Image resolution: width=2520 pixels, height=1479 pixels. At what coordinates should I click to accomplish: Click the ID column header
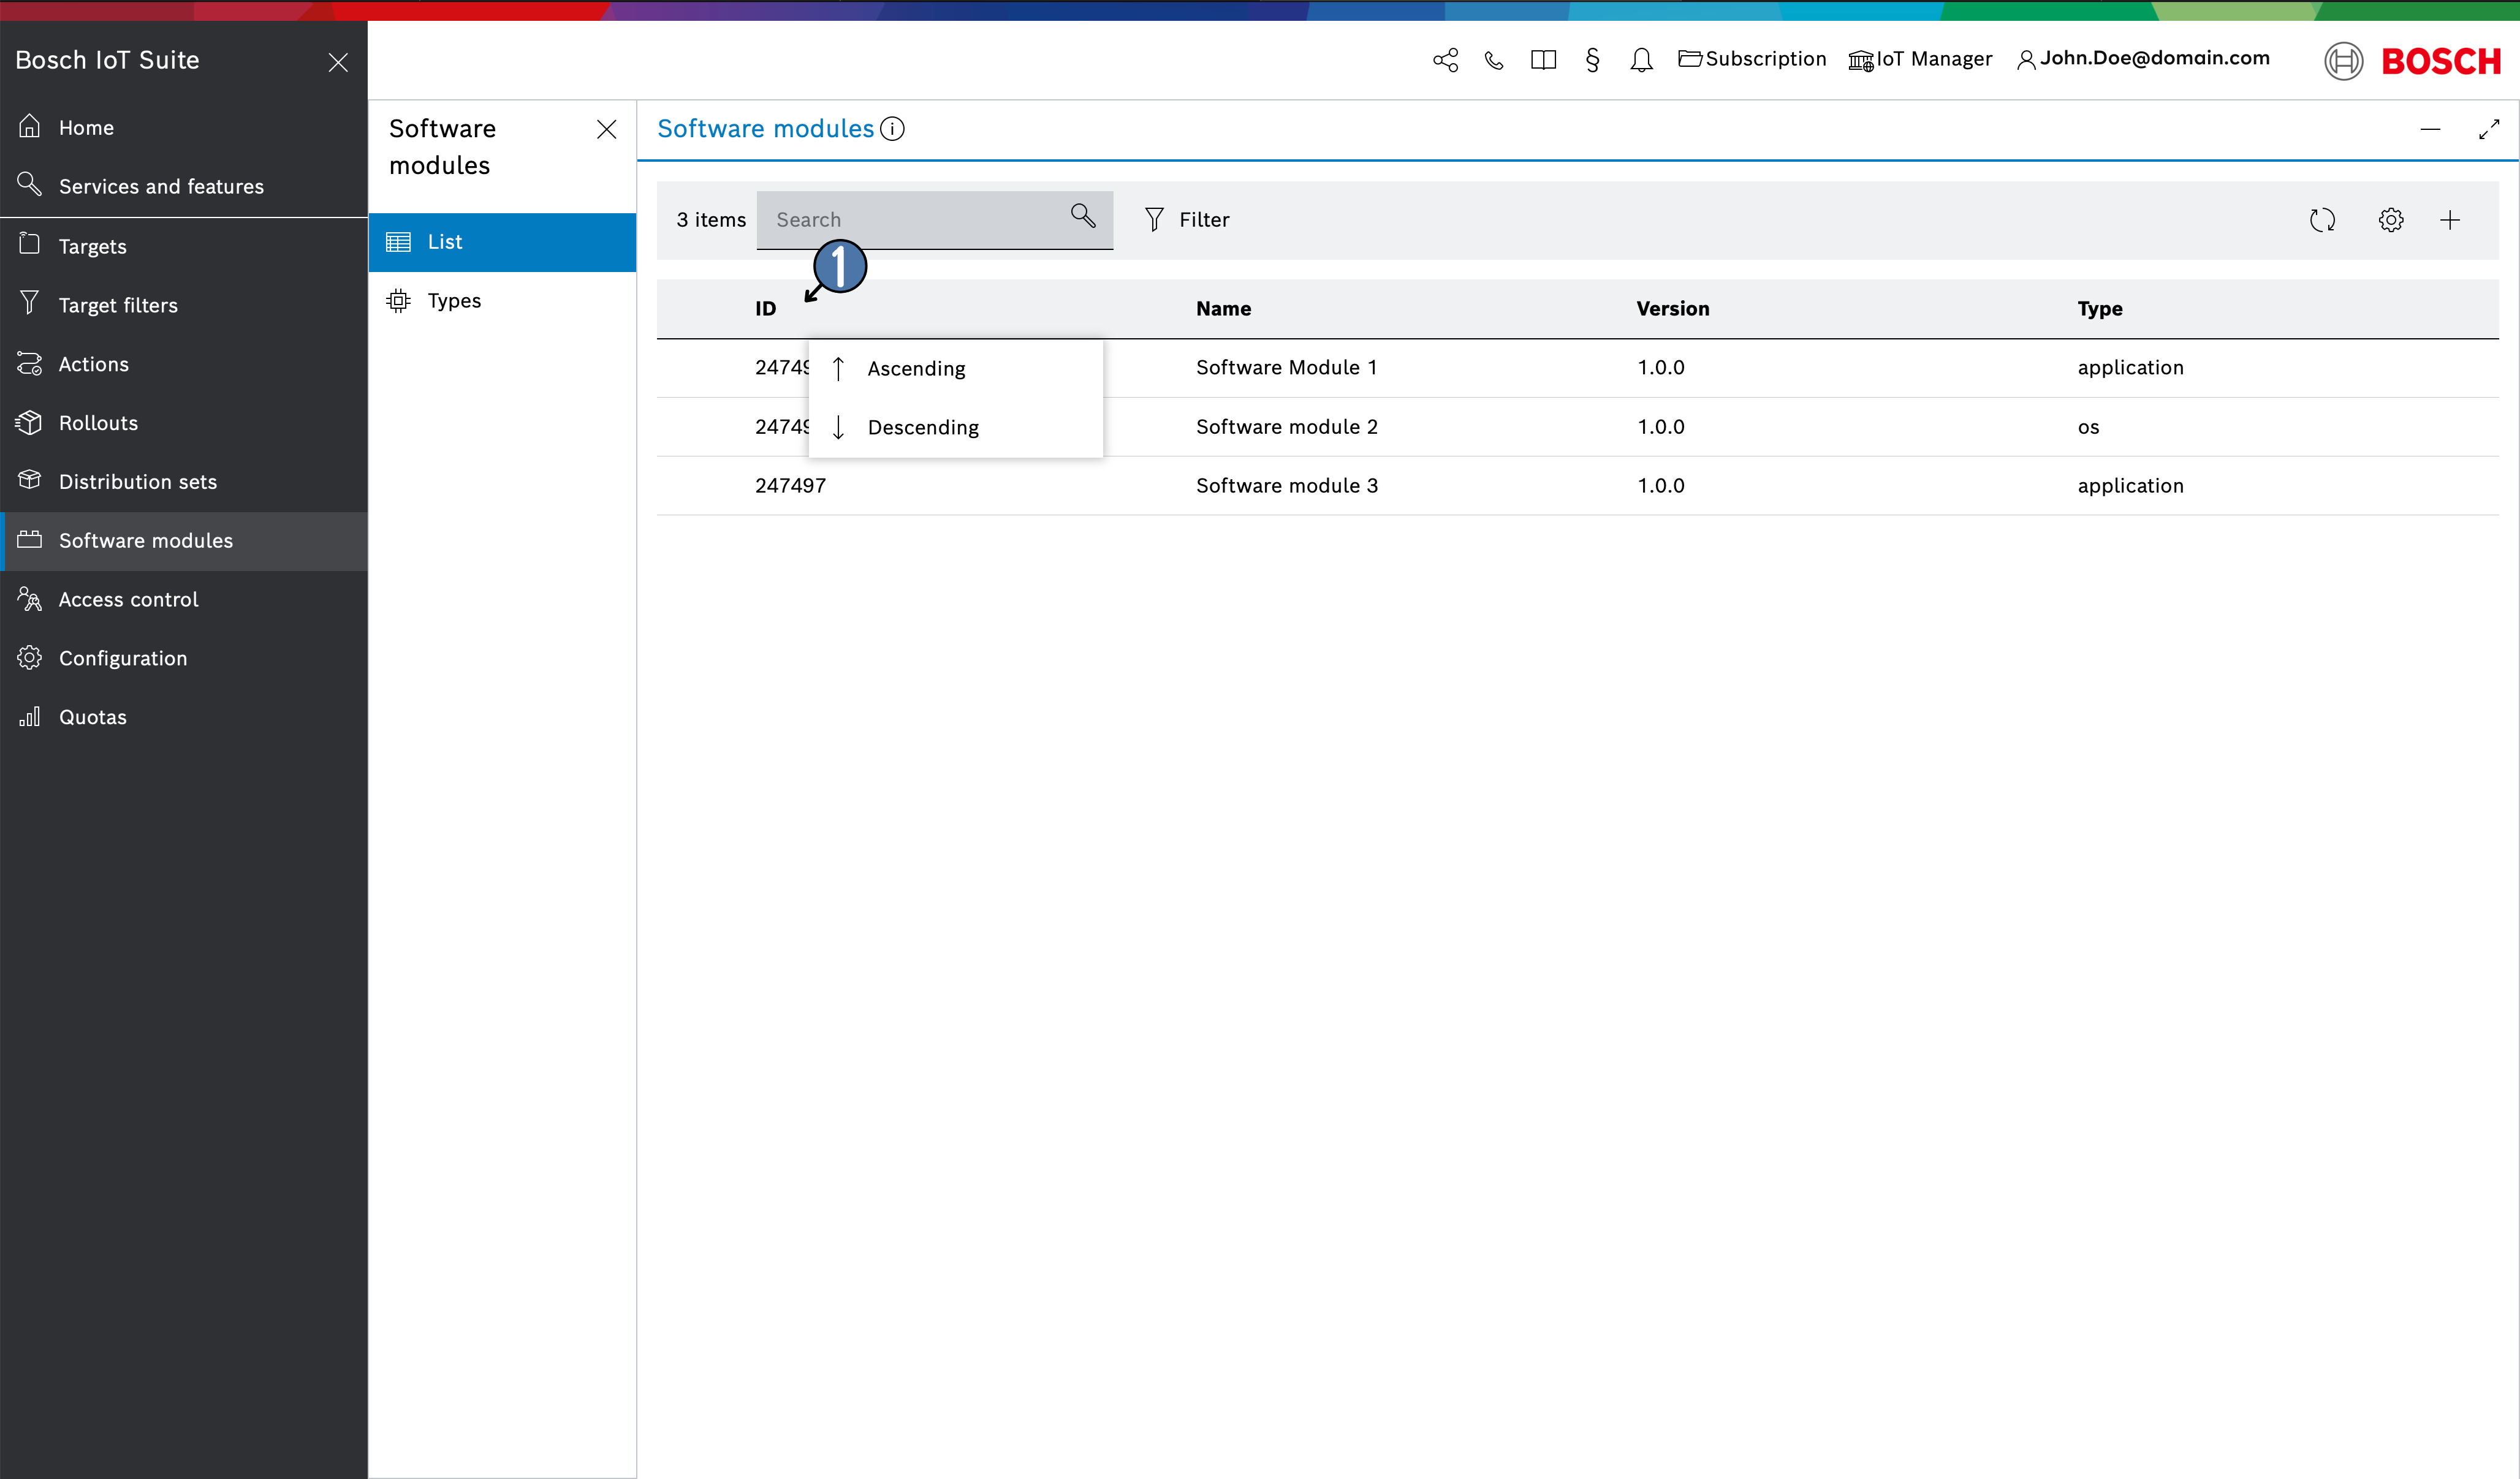coord(765,309)
